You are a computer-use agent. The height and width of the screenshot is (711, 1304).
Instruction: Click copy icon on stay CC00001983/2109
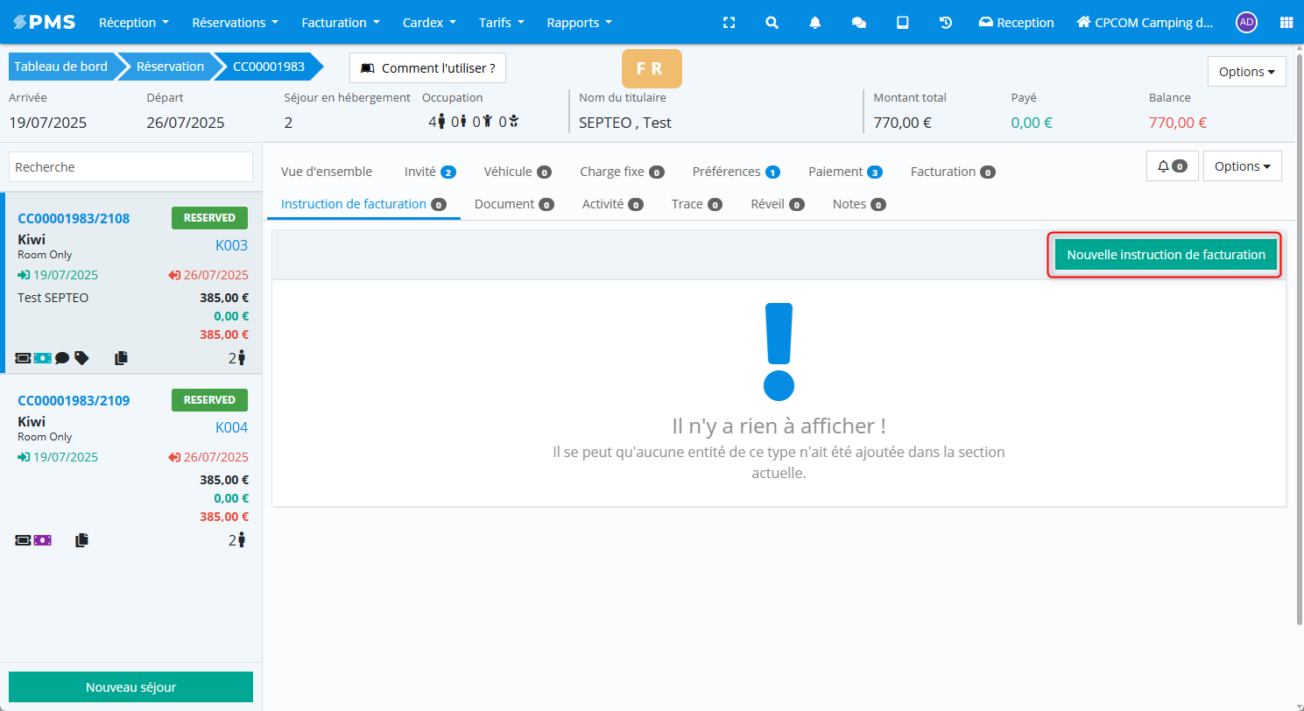pyautogui.click(x=81, y=540)
